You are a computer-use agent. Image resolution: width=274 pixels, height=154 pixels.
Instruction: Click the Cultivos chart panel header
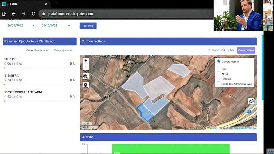tap(168, 137)
